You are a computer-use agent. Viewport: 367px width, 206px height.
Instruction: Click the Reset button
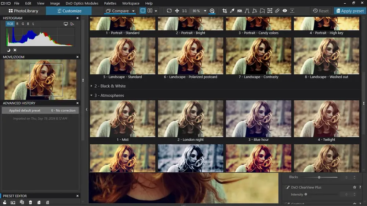(321, 11)
